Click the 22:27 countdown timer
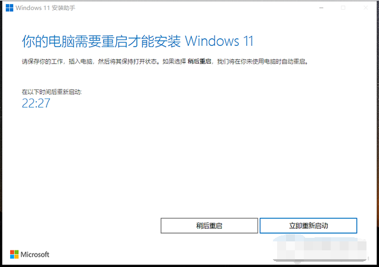The width and height of the screenshot is (379, 267). pos(36,103)
